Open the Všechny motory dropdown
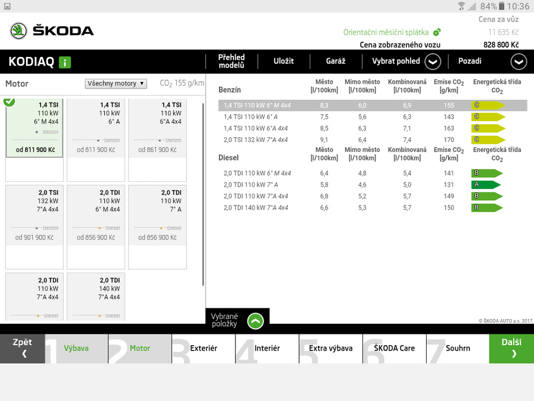 click(116, 84)
